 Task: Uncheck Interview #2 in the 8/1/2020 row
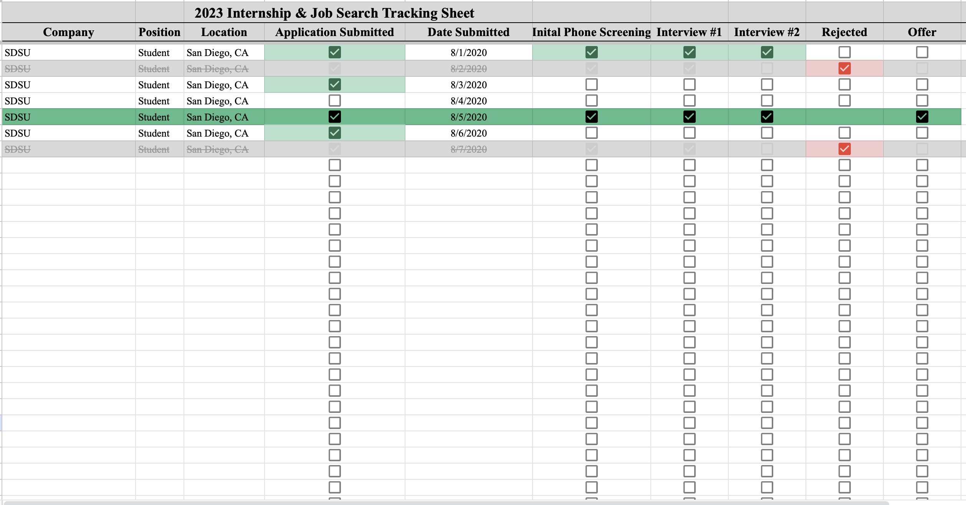point(767,52)
